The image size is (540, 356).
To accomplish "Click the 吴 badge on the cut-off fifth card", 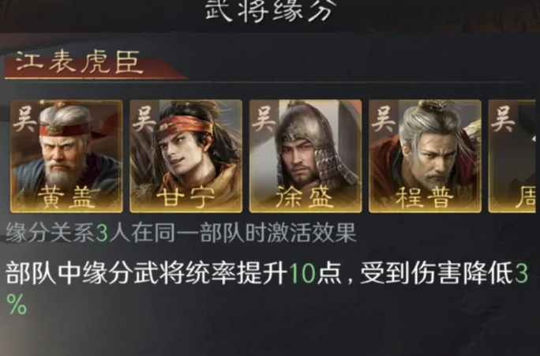I will pyautogui.click(x=502, y=119).
